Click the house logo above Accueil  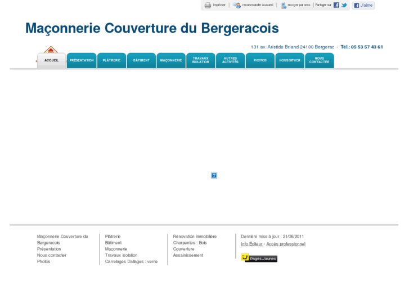[x=51, y=50]
